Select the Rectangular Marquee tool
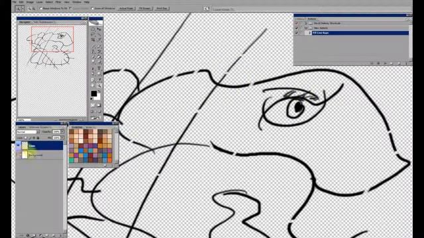The image size is (424, 238). click(93, 29)
